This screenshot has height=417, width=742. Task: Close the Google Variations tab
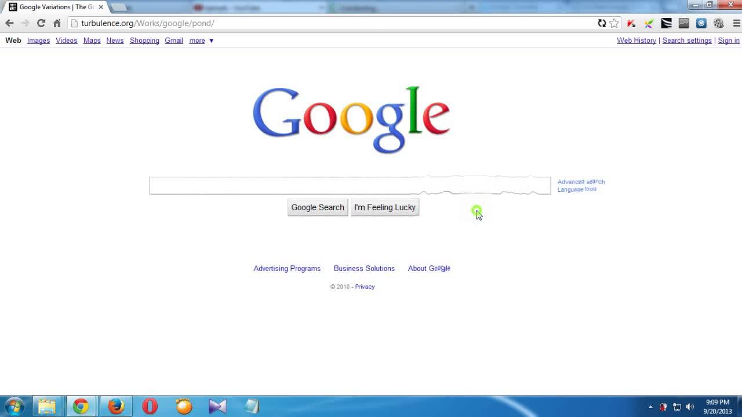(x=100, y=7)
